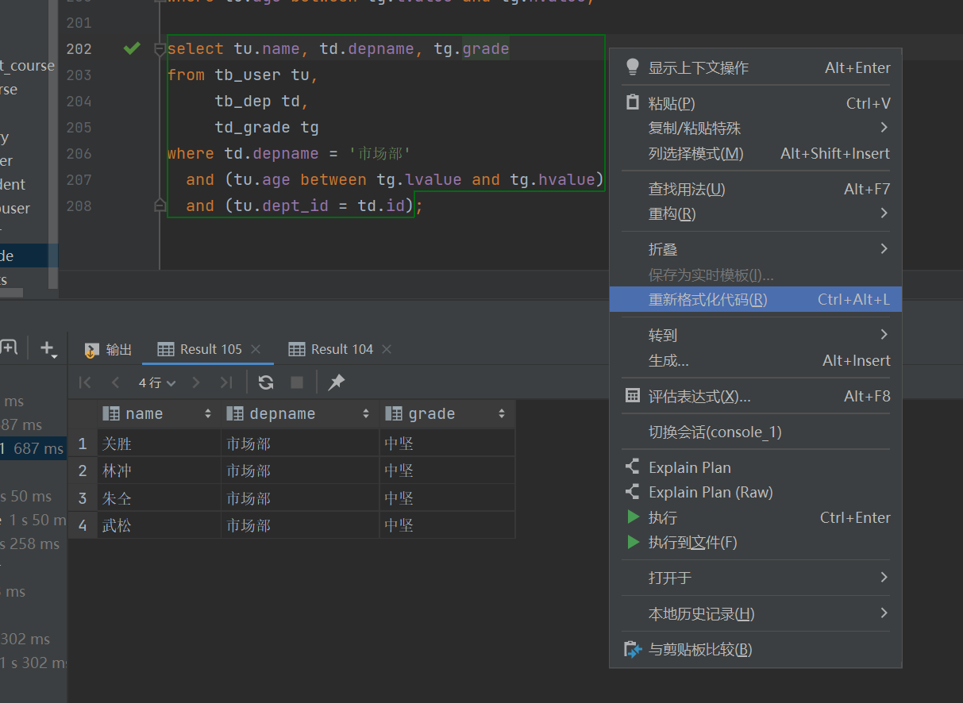The image size is (963, 703).
Task: Click the green checkmark in the gutter
Action: [x=132, y=48]
